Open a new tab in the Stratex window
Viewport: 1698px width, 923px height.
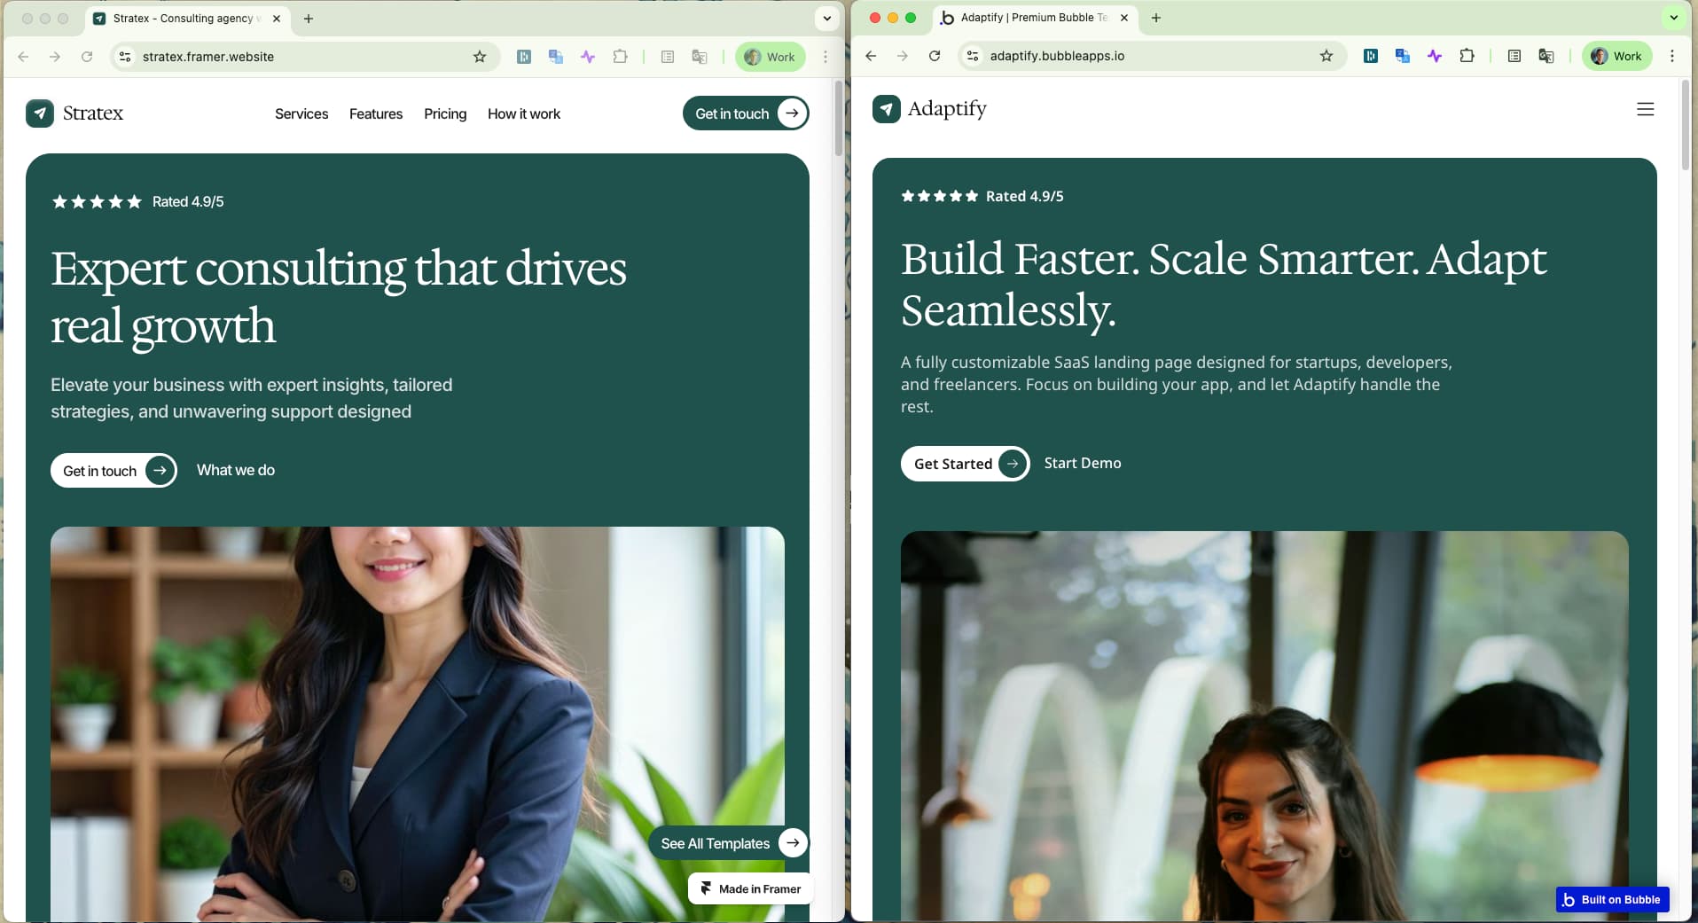point(309,18)
